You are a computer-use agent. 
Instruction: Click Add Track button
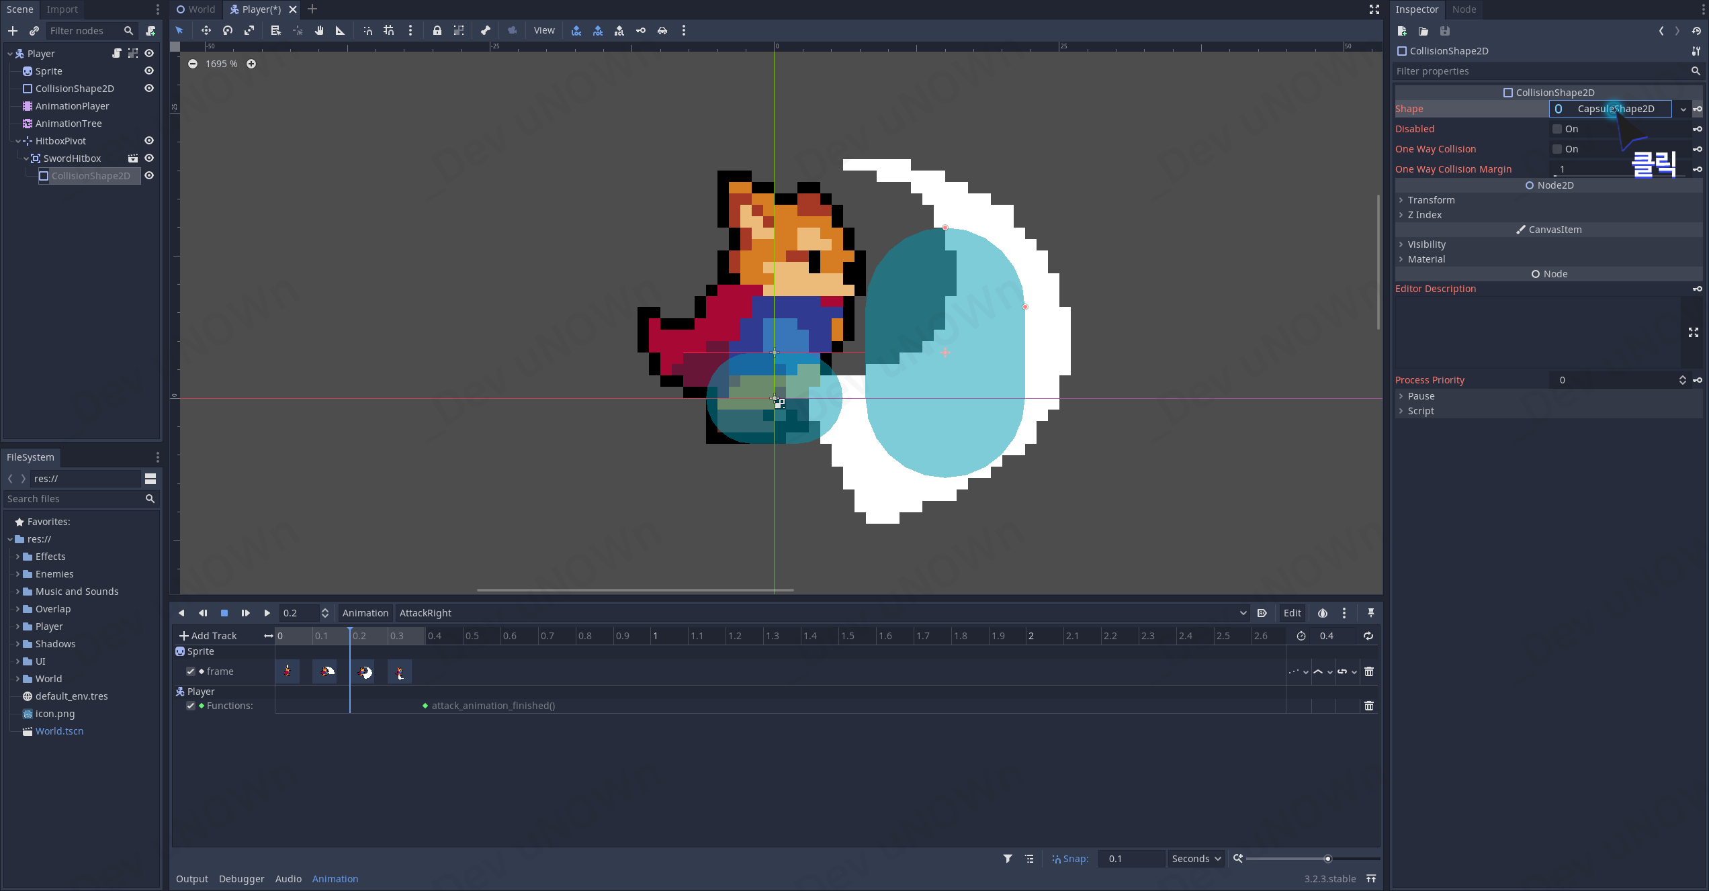tap(208, 636)
